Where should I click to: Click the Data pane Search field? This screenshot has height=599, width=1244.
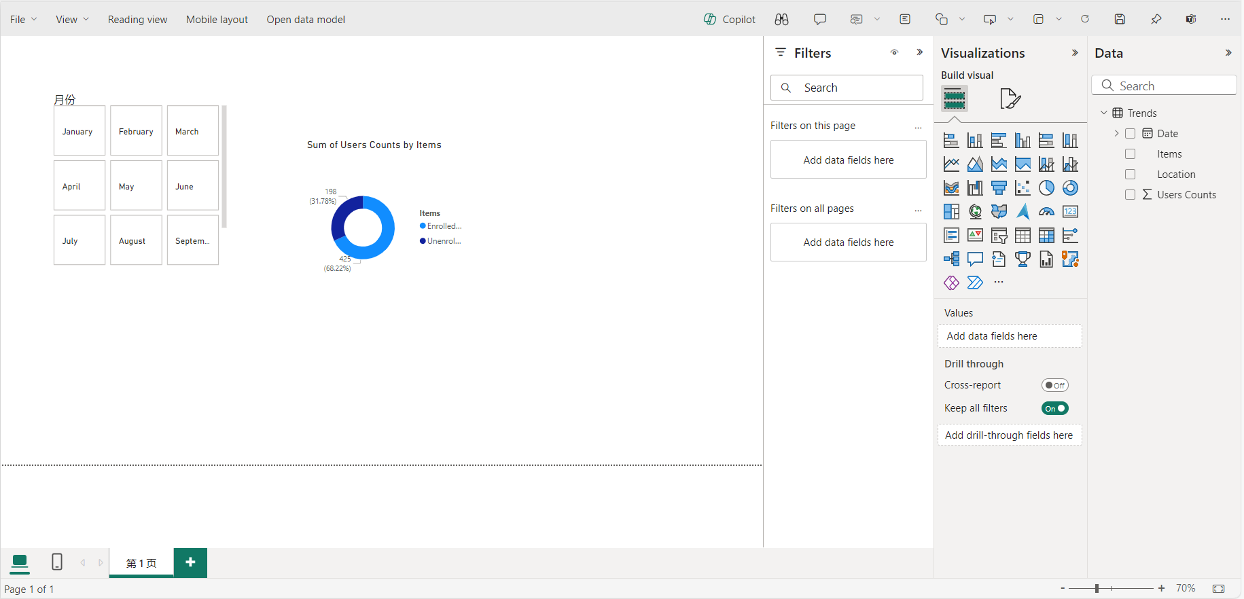1164,86
